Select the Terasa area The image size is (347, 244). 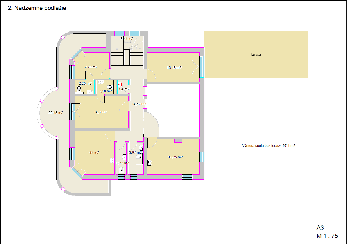click(x=256, y=54)
